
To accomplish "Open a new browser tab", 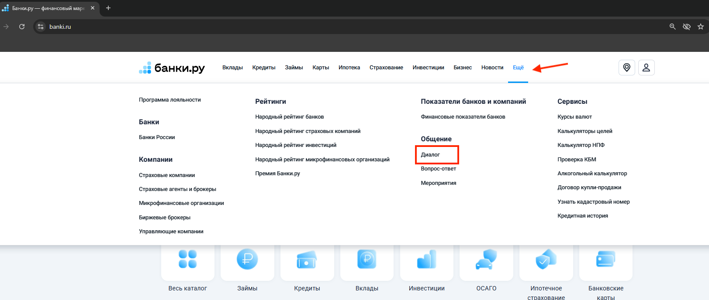I will click(108, 8).
